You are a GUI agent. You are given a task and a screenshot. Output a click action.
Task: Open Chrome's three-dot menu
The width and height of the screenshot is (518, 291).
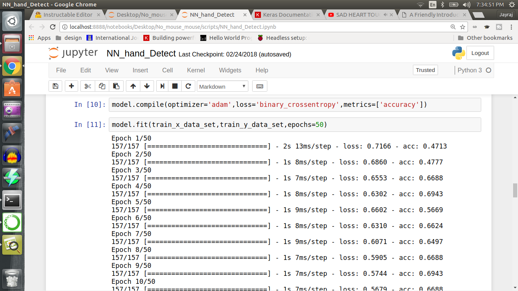click(x=512, y=27)
